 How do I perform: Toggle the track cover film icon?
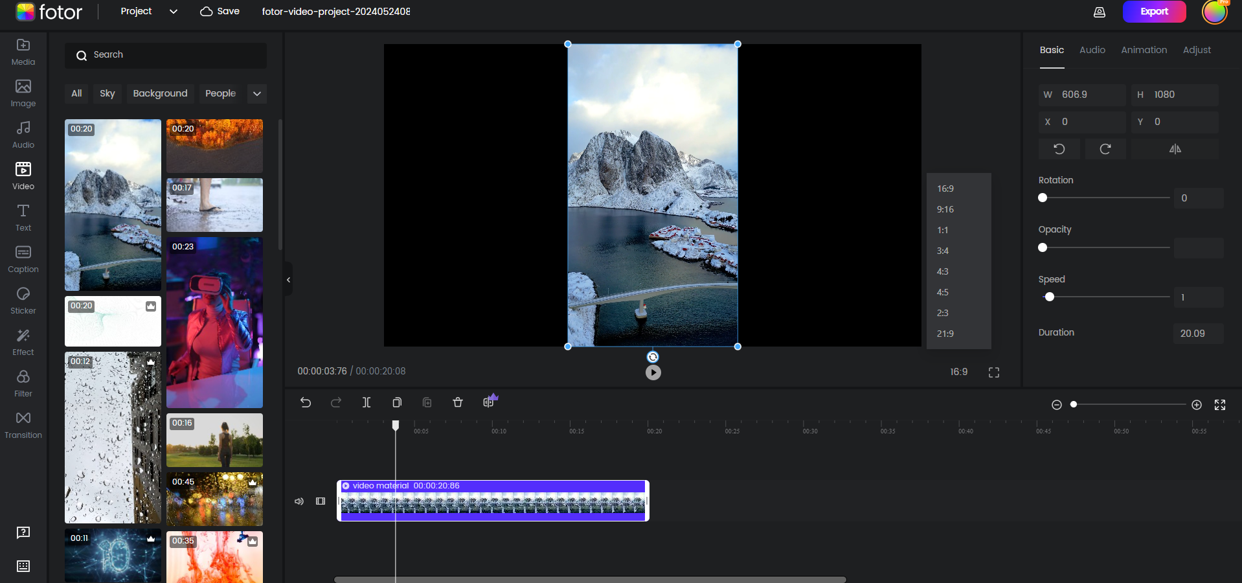point(321,501)
